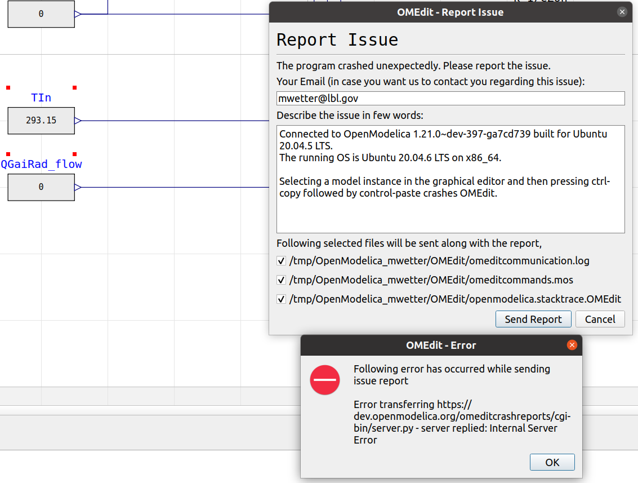Uncheck the omeditcommands.mos attachment
This screenshot has height=483, width=638.
click(281, 280)
